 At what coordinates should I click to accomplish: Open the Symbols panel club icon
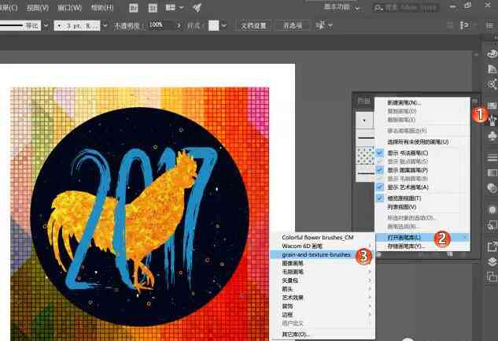492,136
